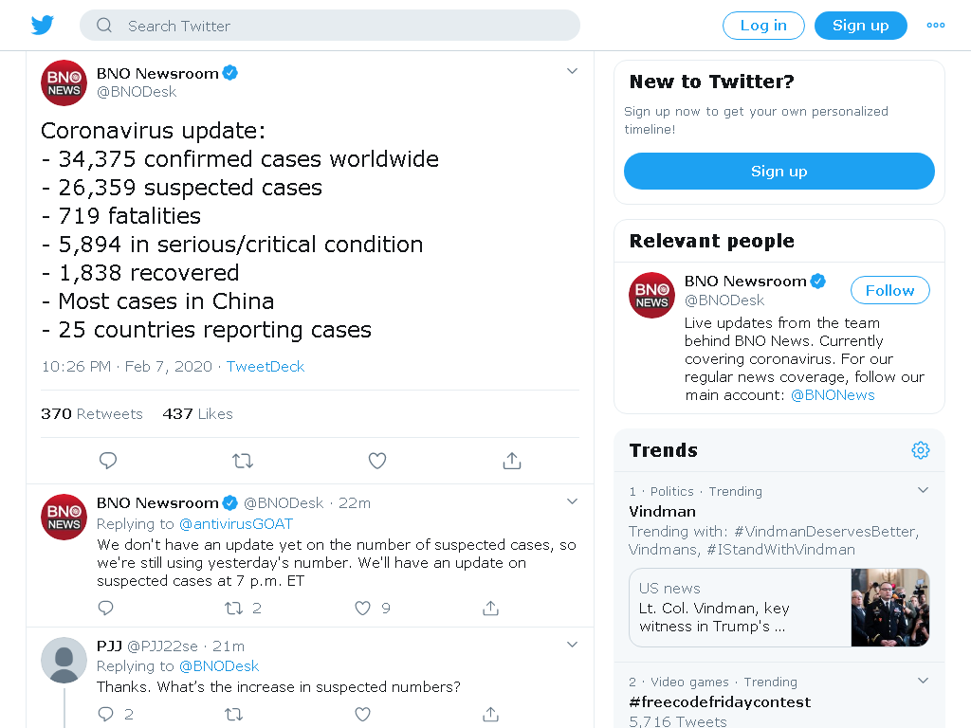971x728 pixels.
Task: Retweet the BNO reply about suspected cases
Action: pos(233,609)
